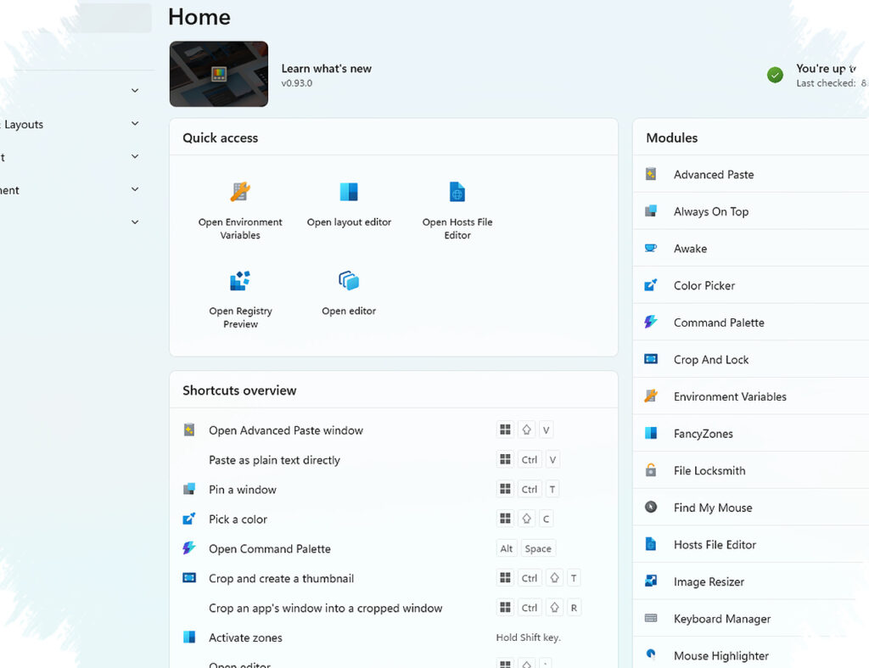Open the what's new preview thumbnail

point(219,74)
